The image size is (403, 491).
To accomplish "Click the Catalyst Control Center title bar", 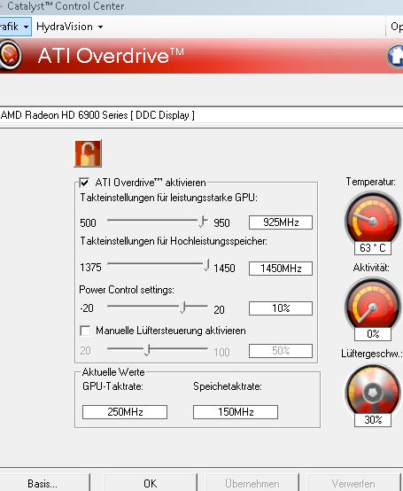I will click(202, 6).
